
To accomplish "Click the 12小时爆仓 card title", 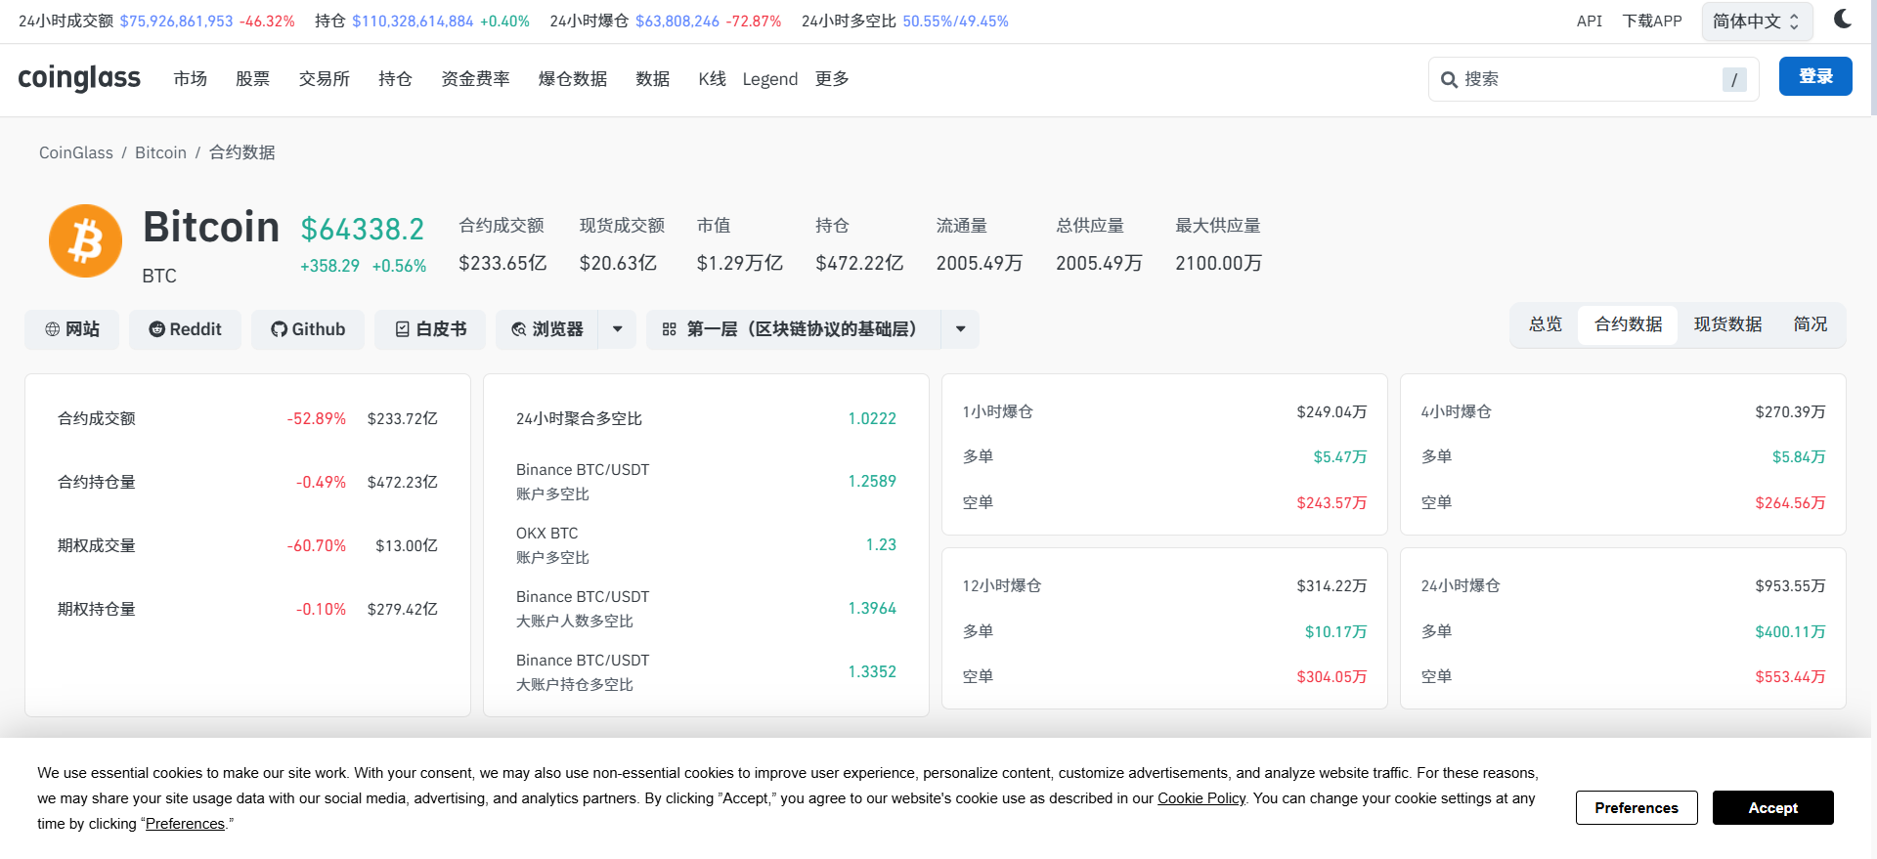I will click(x=1002, y=585).
